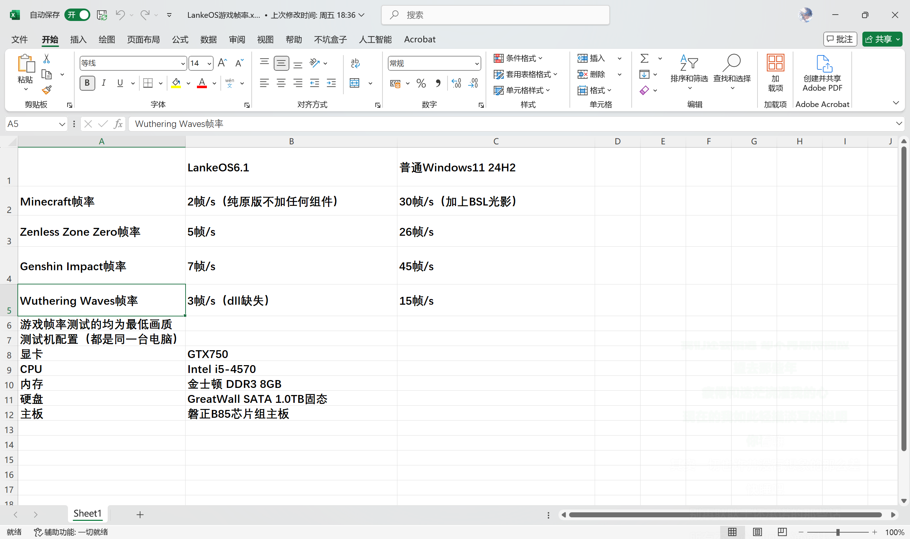Open the number format dropdown showing 常规
This screenshot has width=910, height=539.
click(476, 64)
